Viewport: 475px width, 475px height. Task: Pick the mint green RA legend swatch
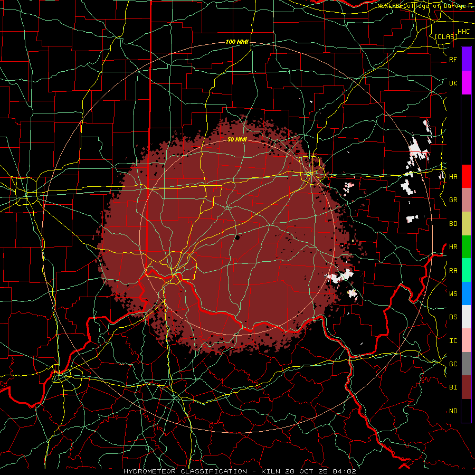[x=466, y=270]
